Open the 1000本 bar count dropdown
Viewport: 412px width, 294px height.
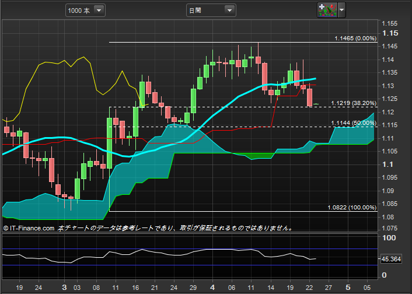85,10
